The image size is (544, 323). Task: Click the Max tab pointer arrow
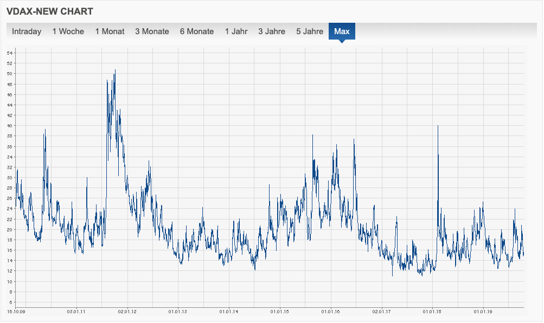[342, 41]
